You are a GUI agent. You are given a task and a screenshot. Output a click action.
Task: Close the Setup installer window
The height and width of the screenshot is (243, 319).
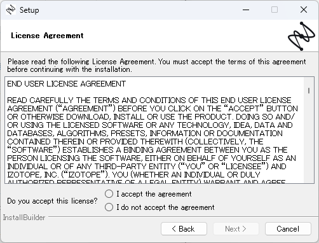[x=304, y=10]
